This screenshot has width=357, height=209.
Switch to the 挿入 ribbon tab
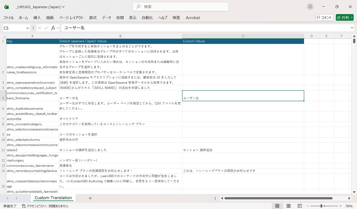pyautogui.click(x=37, y=18)
